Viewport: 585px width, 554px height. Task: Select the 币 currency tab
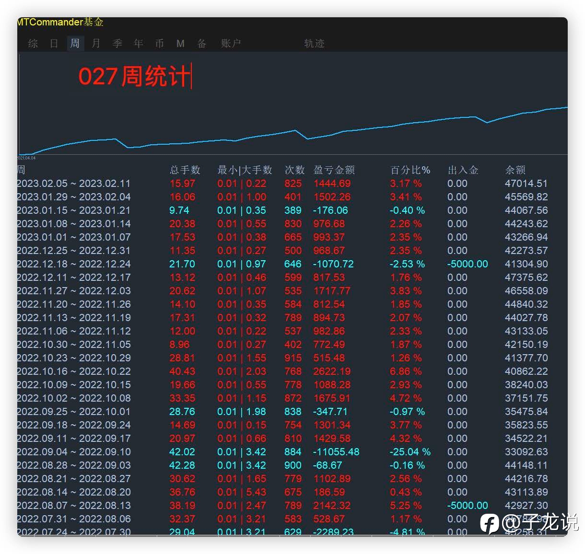pyautogui.click(x=160, y=44)
